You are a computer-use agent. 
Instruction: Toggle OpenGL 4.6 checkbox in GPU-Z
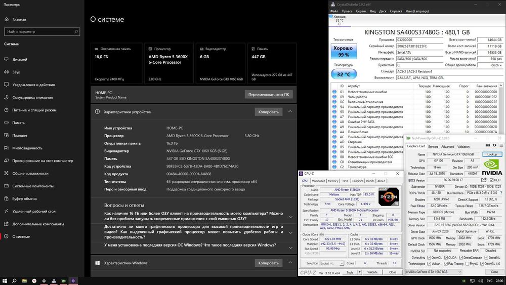point(482,264)
